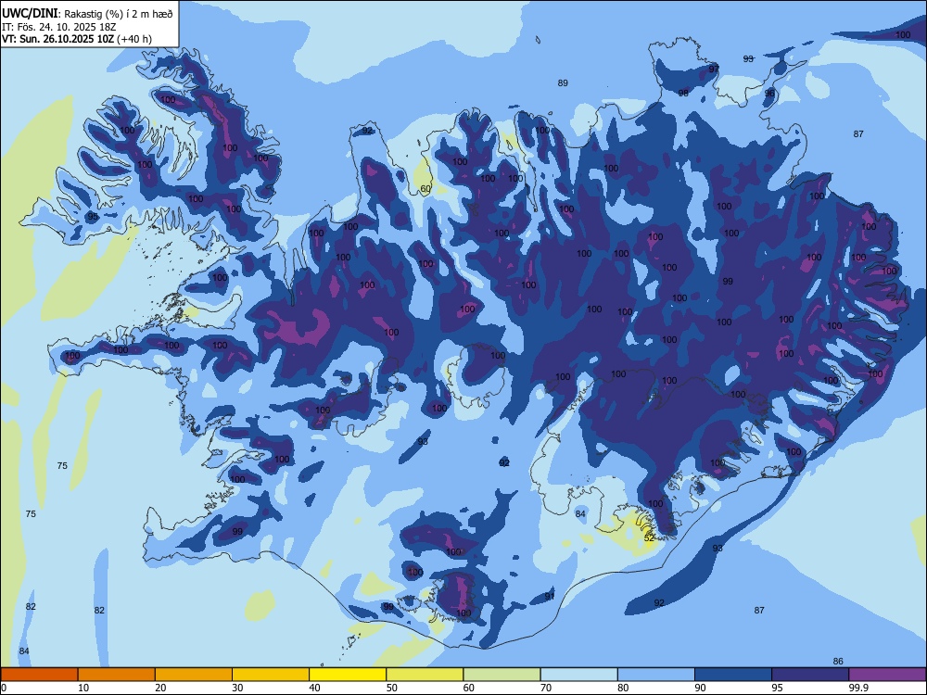Pick the purple legend swatch above 99.9
Screen dimensions: 927x695
coord(887,675)
